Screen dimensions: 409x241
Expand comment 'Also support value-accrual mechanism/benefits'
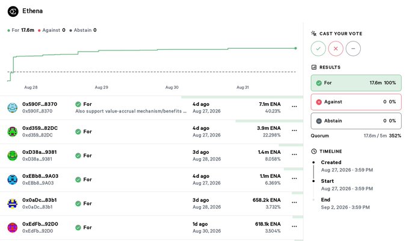click(x=131, y=111)
